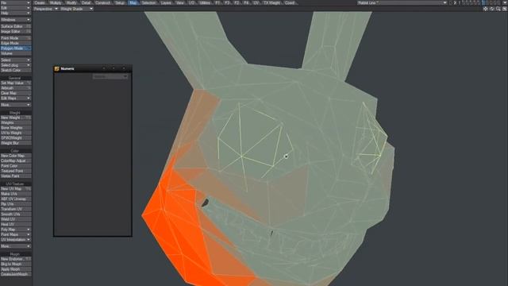Image resolution: width=508 pixels, height=286 pixels.
Task: Click the Numeric panel's orange title icon
Action: point(56,69)
